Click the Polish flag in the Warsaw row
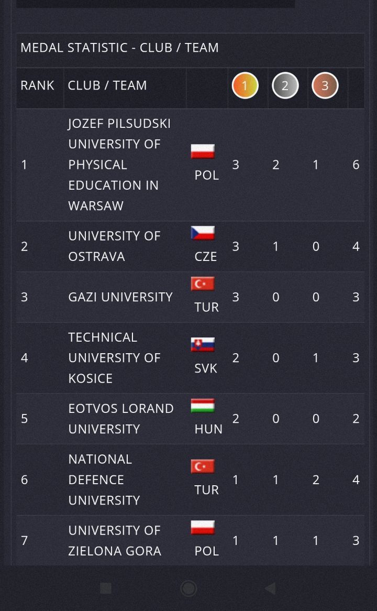The width and height of the screenshot is (377, 611). pyautogui.click(x=203, y=151)
